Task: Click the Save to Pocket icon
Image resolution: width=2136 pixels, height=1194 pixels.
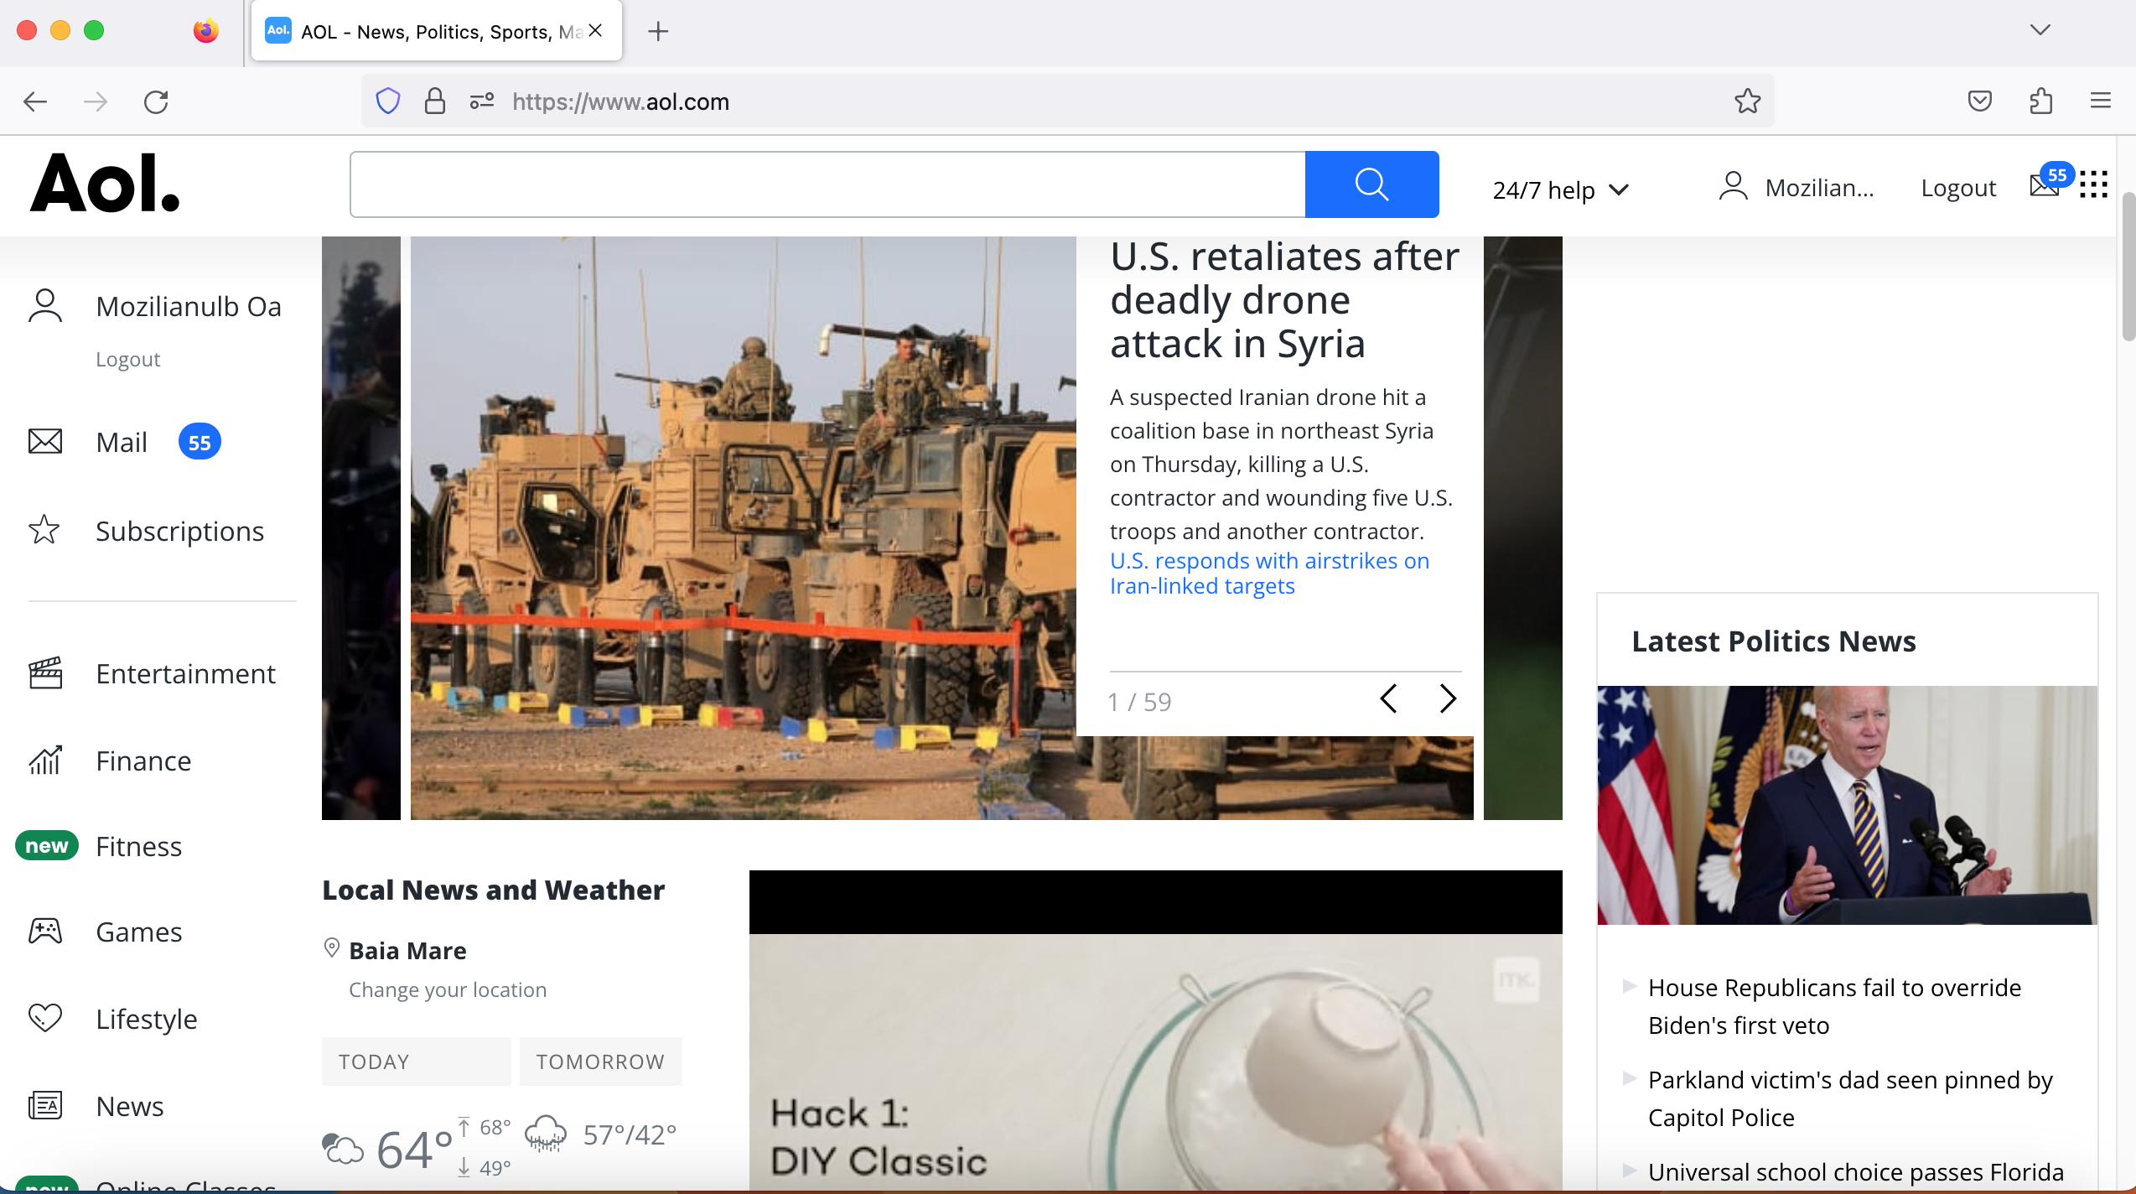Action: [1979, 101]
